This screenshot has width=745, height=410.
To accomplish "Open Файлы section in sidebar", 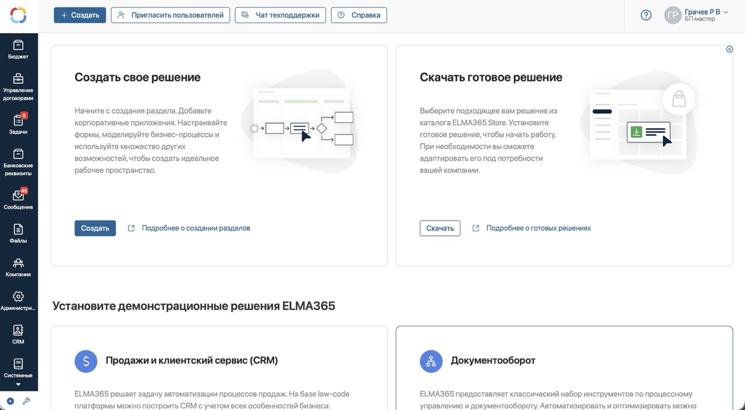I will click(18, 233).
